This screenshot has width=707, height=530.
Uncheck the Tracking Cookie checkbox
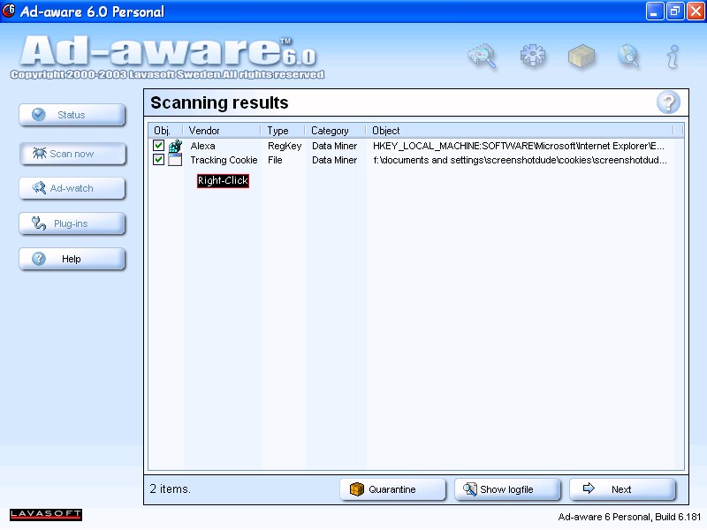click(158, 160)
